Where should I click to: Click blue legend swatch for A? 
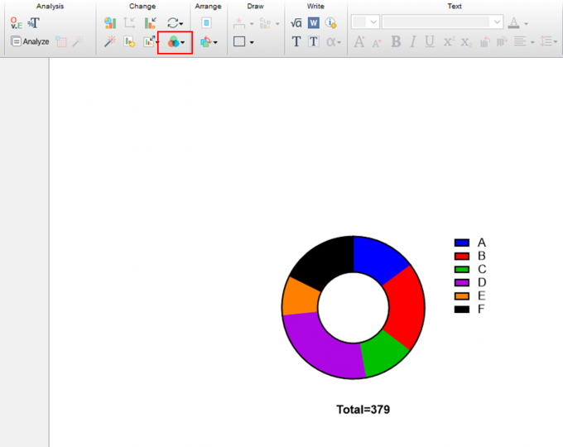point(461,243)
